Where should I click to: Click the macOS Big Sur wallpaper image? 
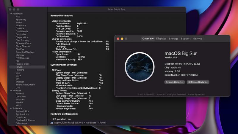140,67
